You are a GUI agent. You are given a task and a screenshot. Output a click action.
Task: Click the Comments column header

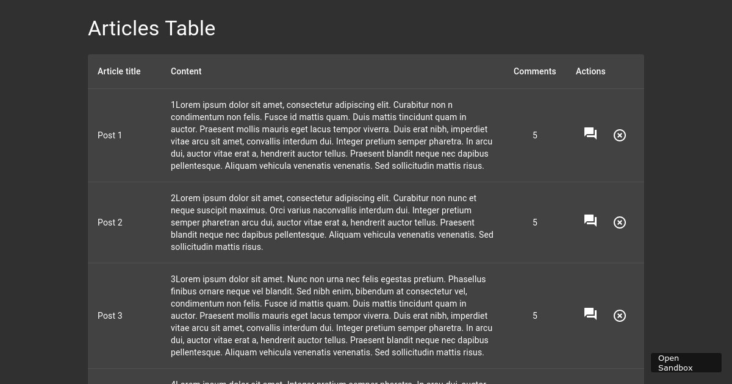click(535, 71)
